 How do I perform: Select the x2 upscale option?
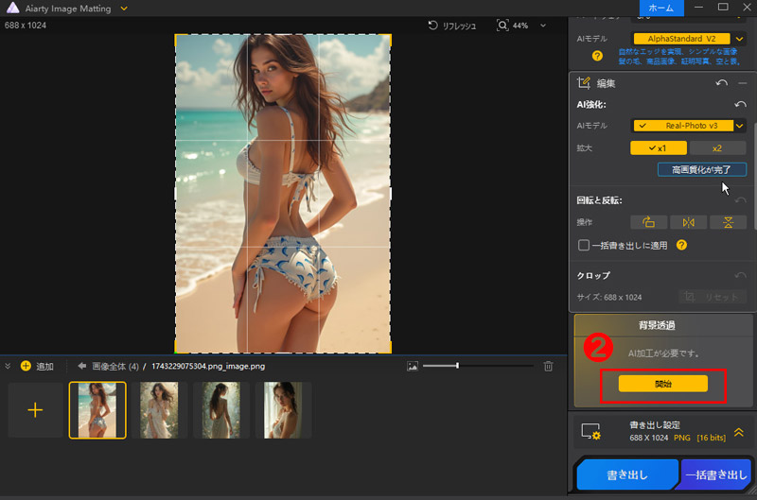tap(716, 147)
